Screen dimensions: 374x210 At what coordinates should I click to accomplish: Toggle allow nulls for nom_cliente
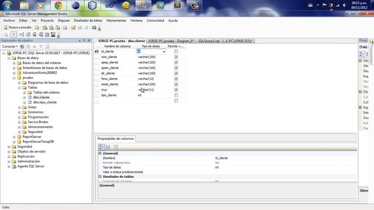176,57
